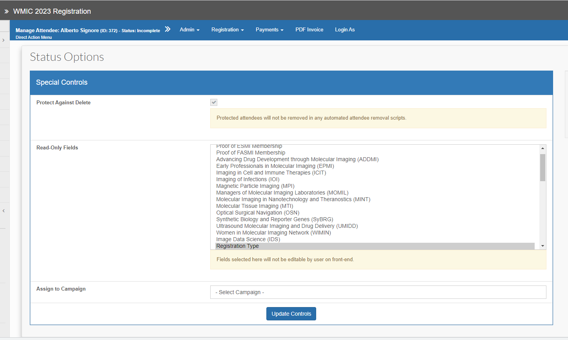Click the Direct Action Menu link
The width and height of the screenshot is (568, 340).
tap(34, 38)
